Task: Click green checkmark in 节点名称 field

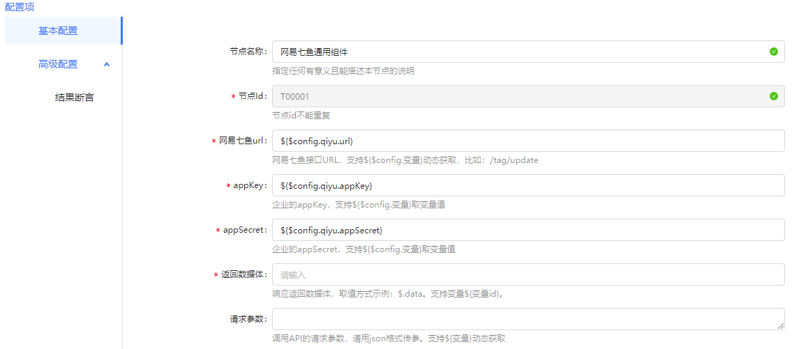Action: click(x=773, y=52)
